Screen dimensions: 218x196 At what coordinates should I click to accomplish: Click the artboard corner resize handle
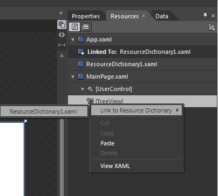coord(25,121)
